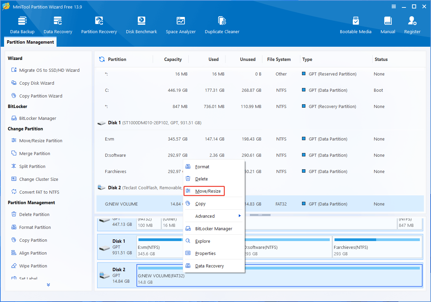Select Merge Partition in sidebar
The image size is (431, 302).
(x=30, y=153)
